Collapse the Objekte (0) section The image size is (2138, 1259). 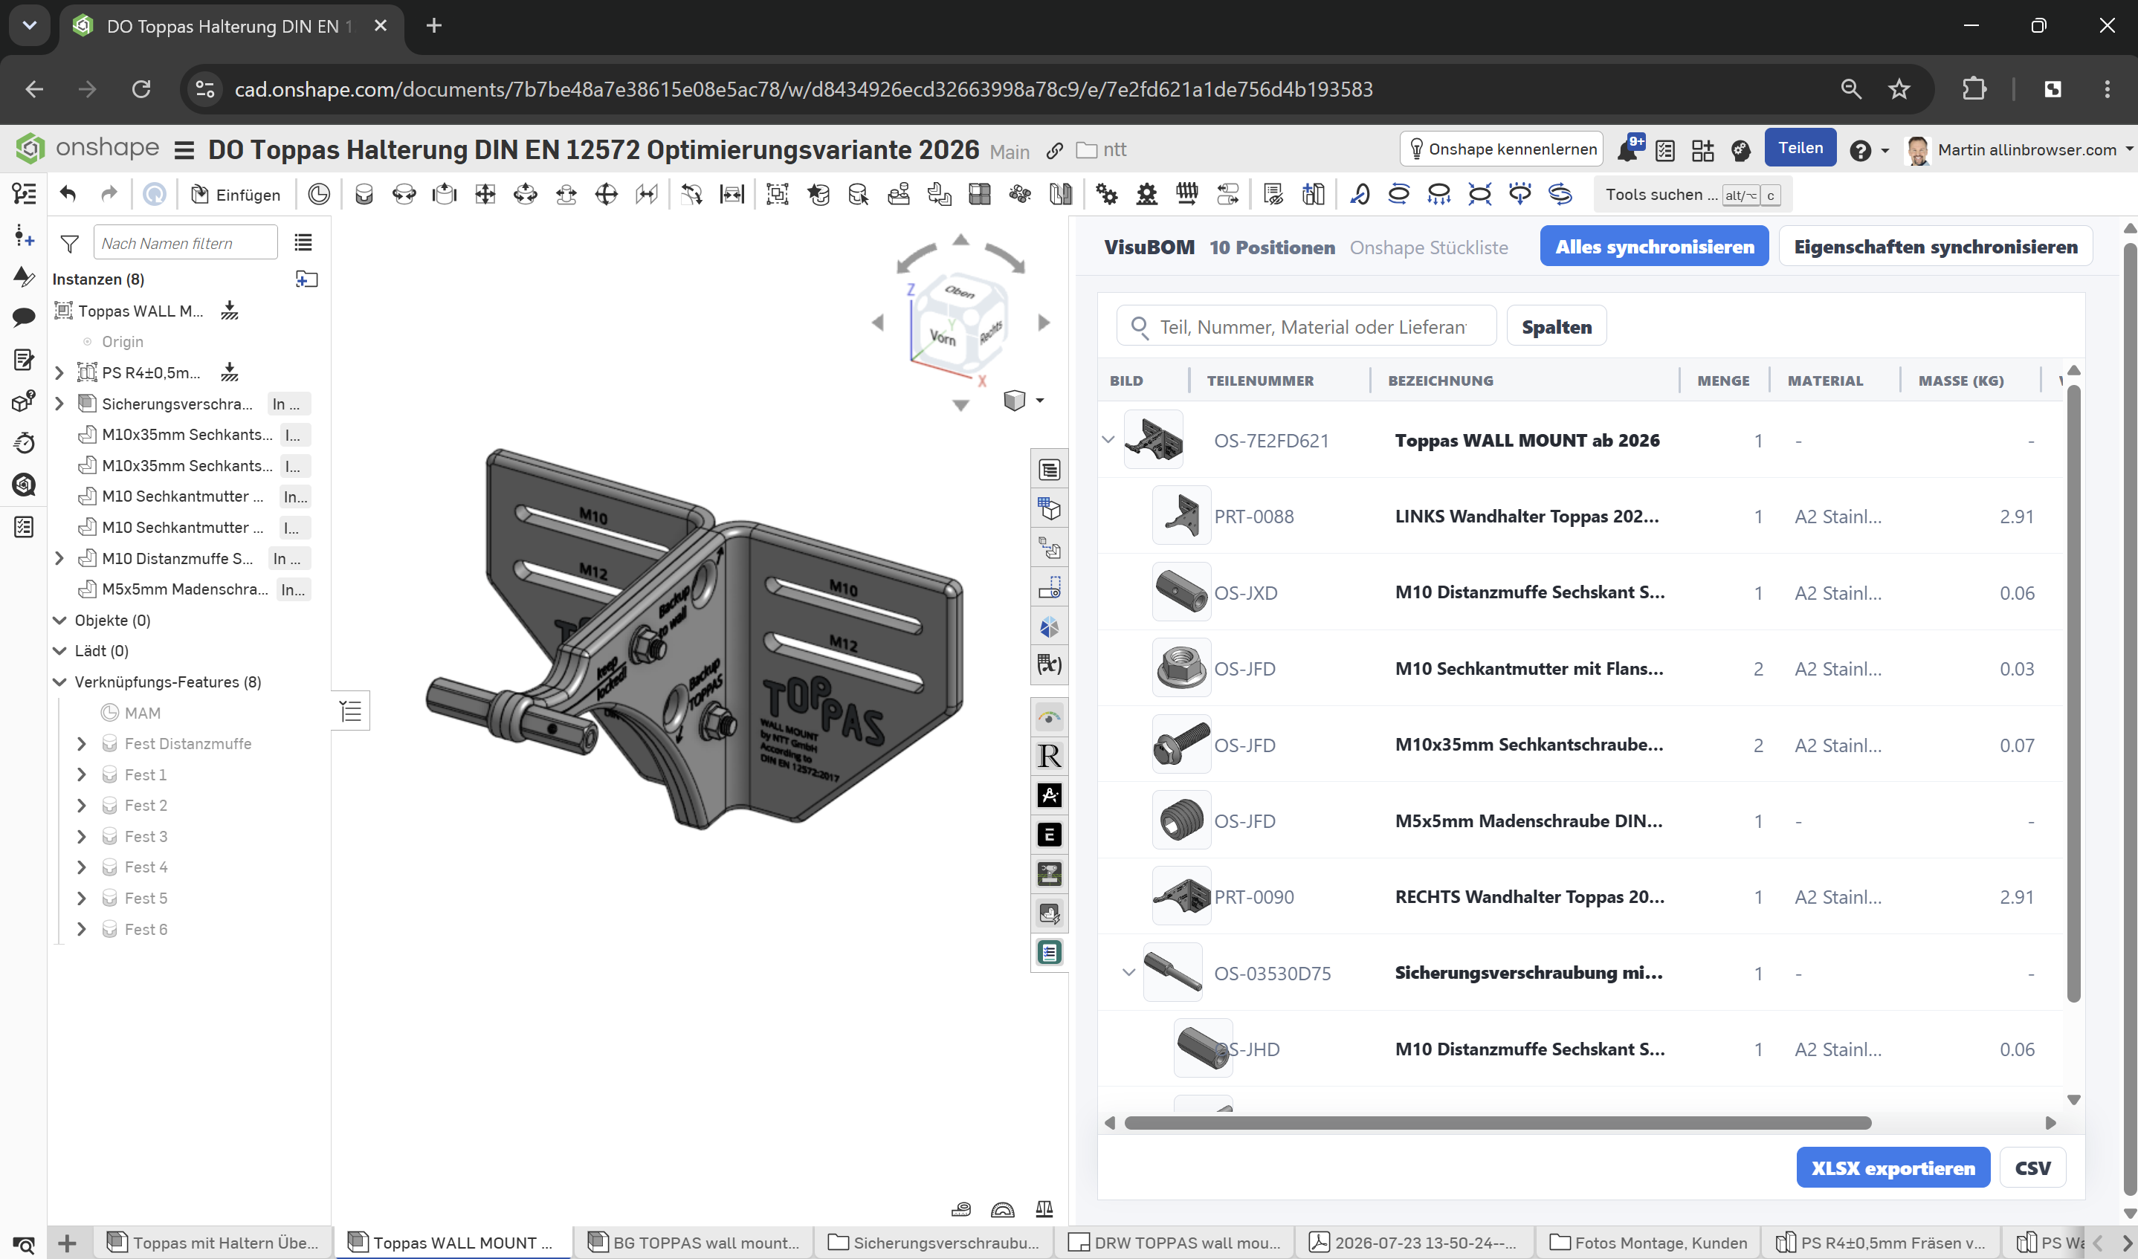pyautogui.click(x=59, y=620)
